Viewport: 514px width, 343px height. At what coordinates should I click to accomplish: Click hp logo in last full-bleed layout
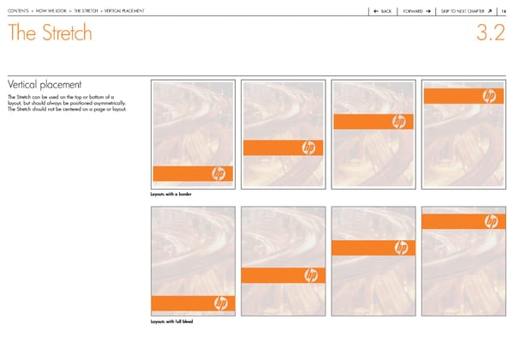pyautogui.click(x=491, y=221)
